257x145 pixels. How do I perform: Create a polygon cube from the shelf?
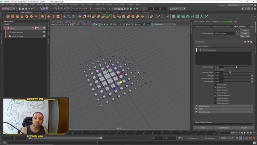coord(12,17)
